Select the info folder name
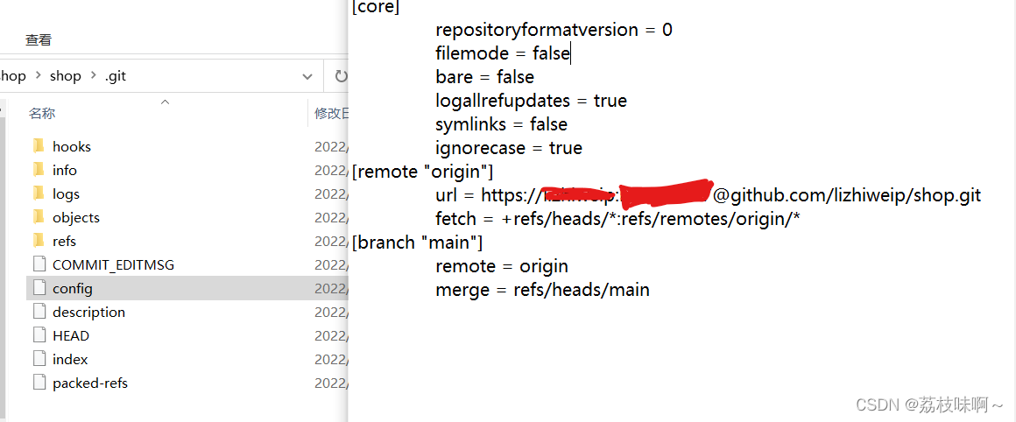The width and height of the screenshot is (1016, 422). (x=65, y=170)
